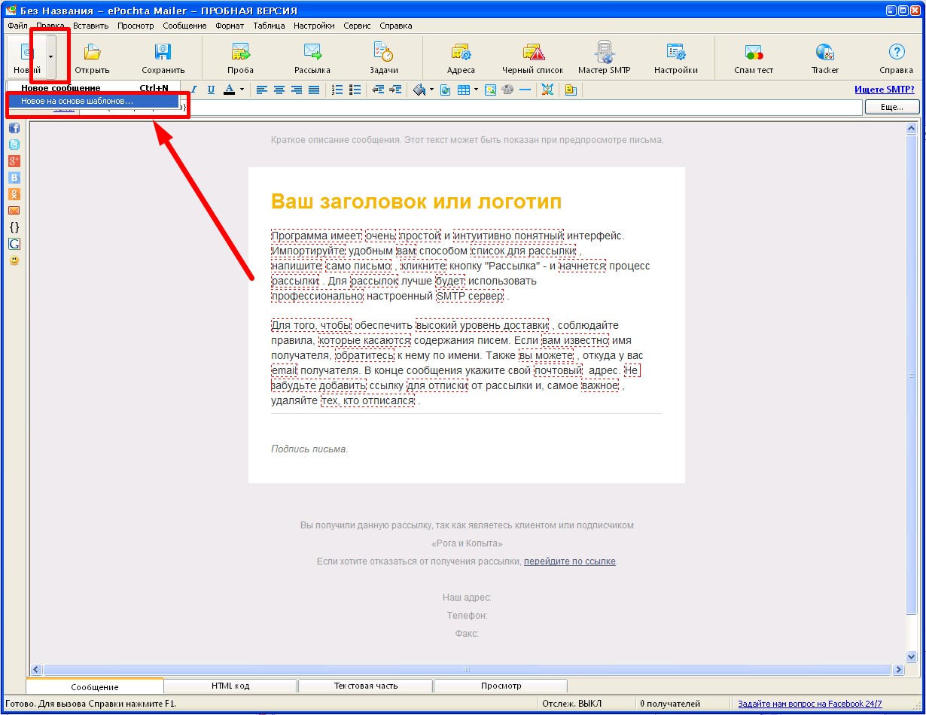Click the horizontal scrollbar right arrow
926x715 pixels.
(x=897, y=669)
